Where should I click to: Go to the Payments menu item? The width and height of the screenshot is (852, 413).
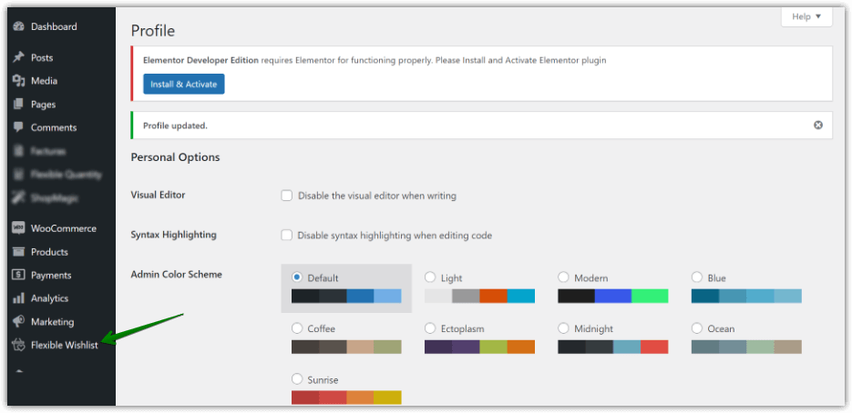pyautogui.click(x=50, y=275)
